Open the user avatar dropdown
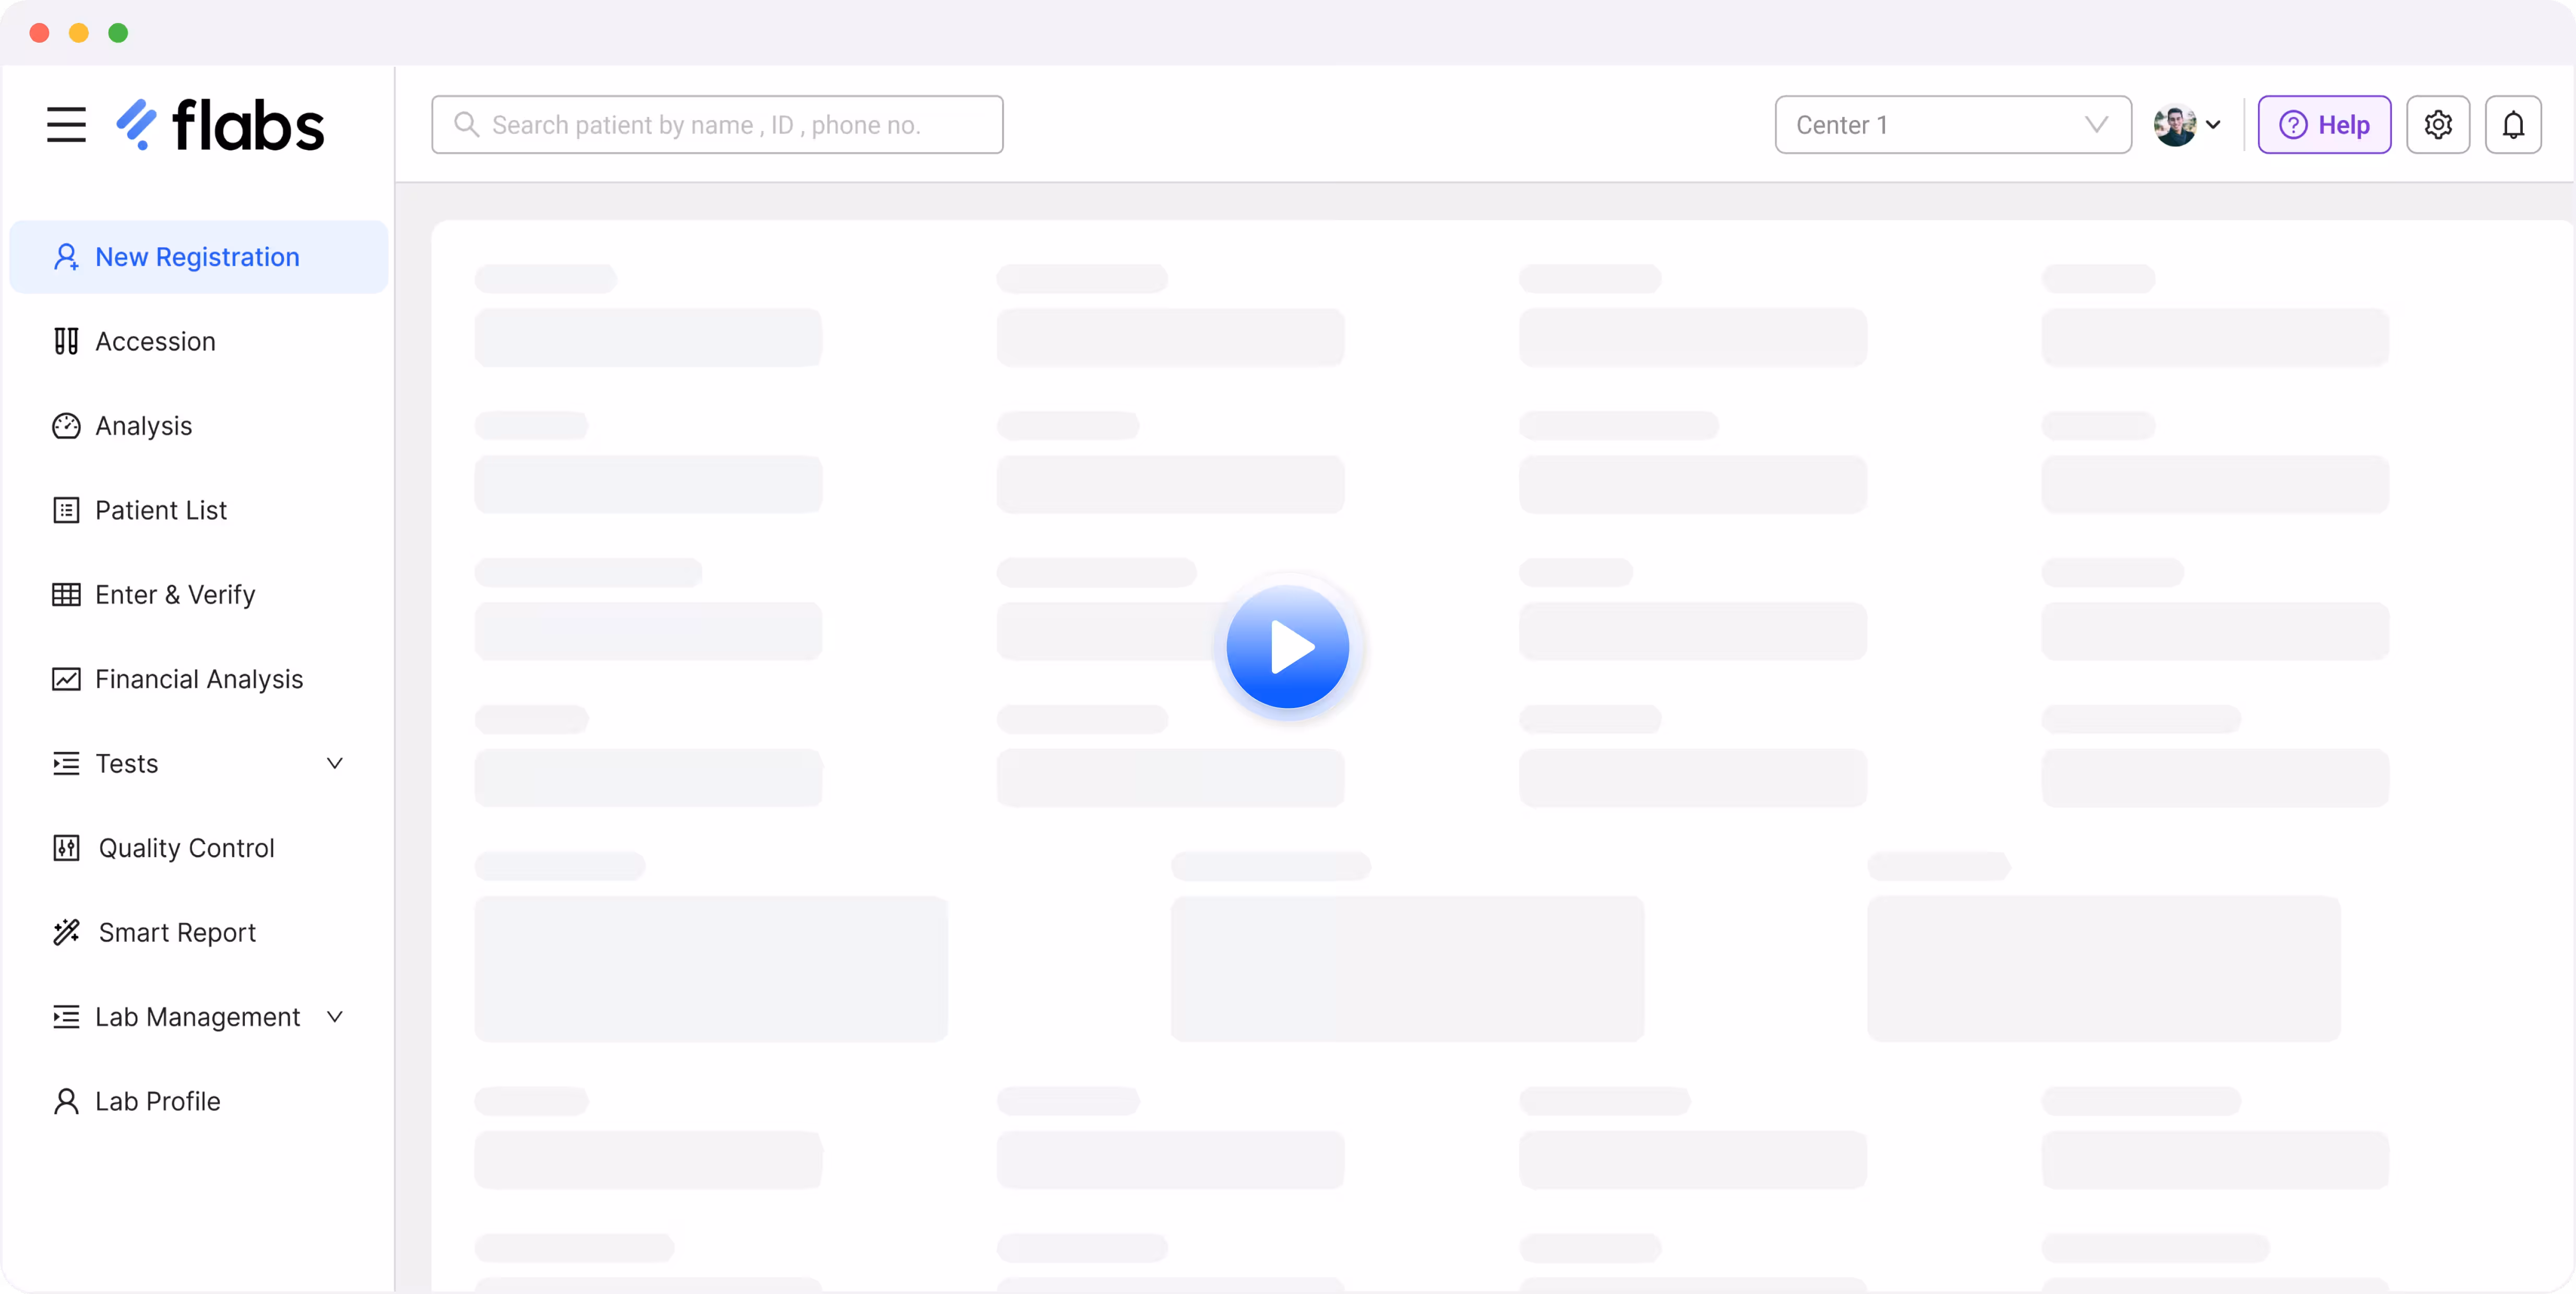This screenshot has width=2576, height=1294. pos(2187,125)
